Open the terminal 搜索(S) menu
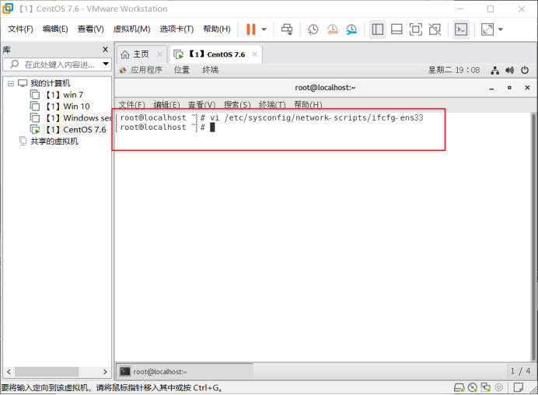This screenshot has width=538, height=395. [237, 104]
